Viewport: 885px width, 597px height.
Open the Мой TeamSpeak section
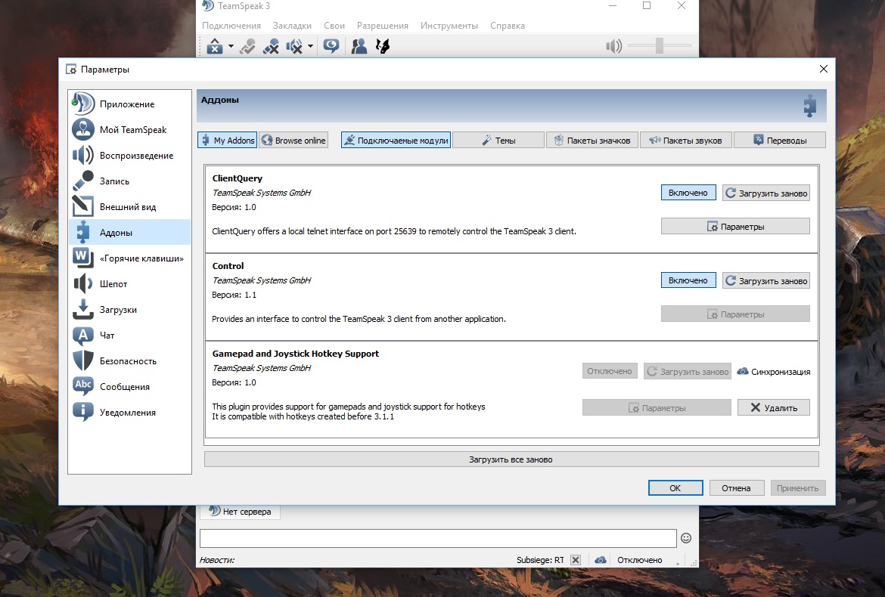[x=129, y=130]
